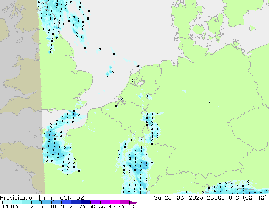Click the 'Precipitation' title word
This screenshot has width=269, height=208.
[x=18, y=198]
